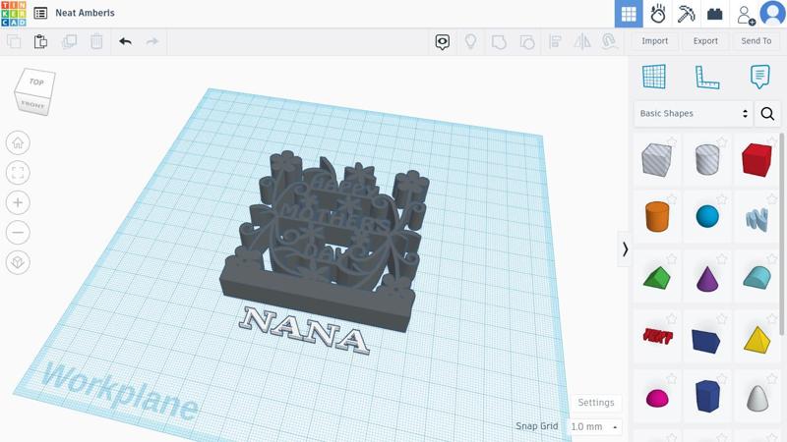Click the Cruise magnet icon
Image resolution: width=787 pixels, height=442 pixels.
coord(609,41)
